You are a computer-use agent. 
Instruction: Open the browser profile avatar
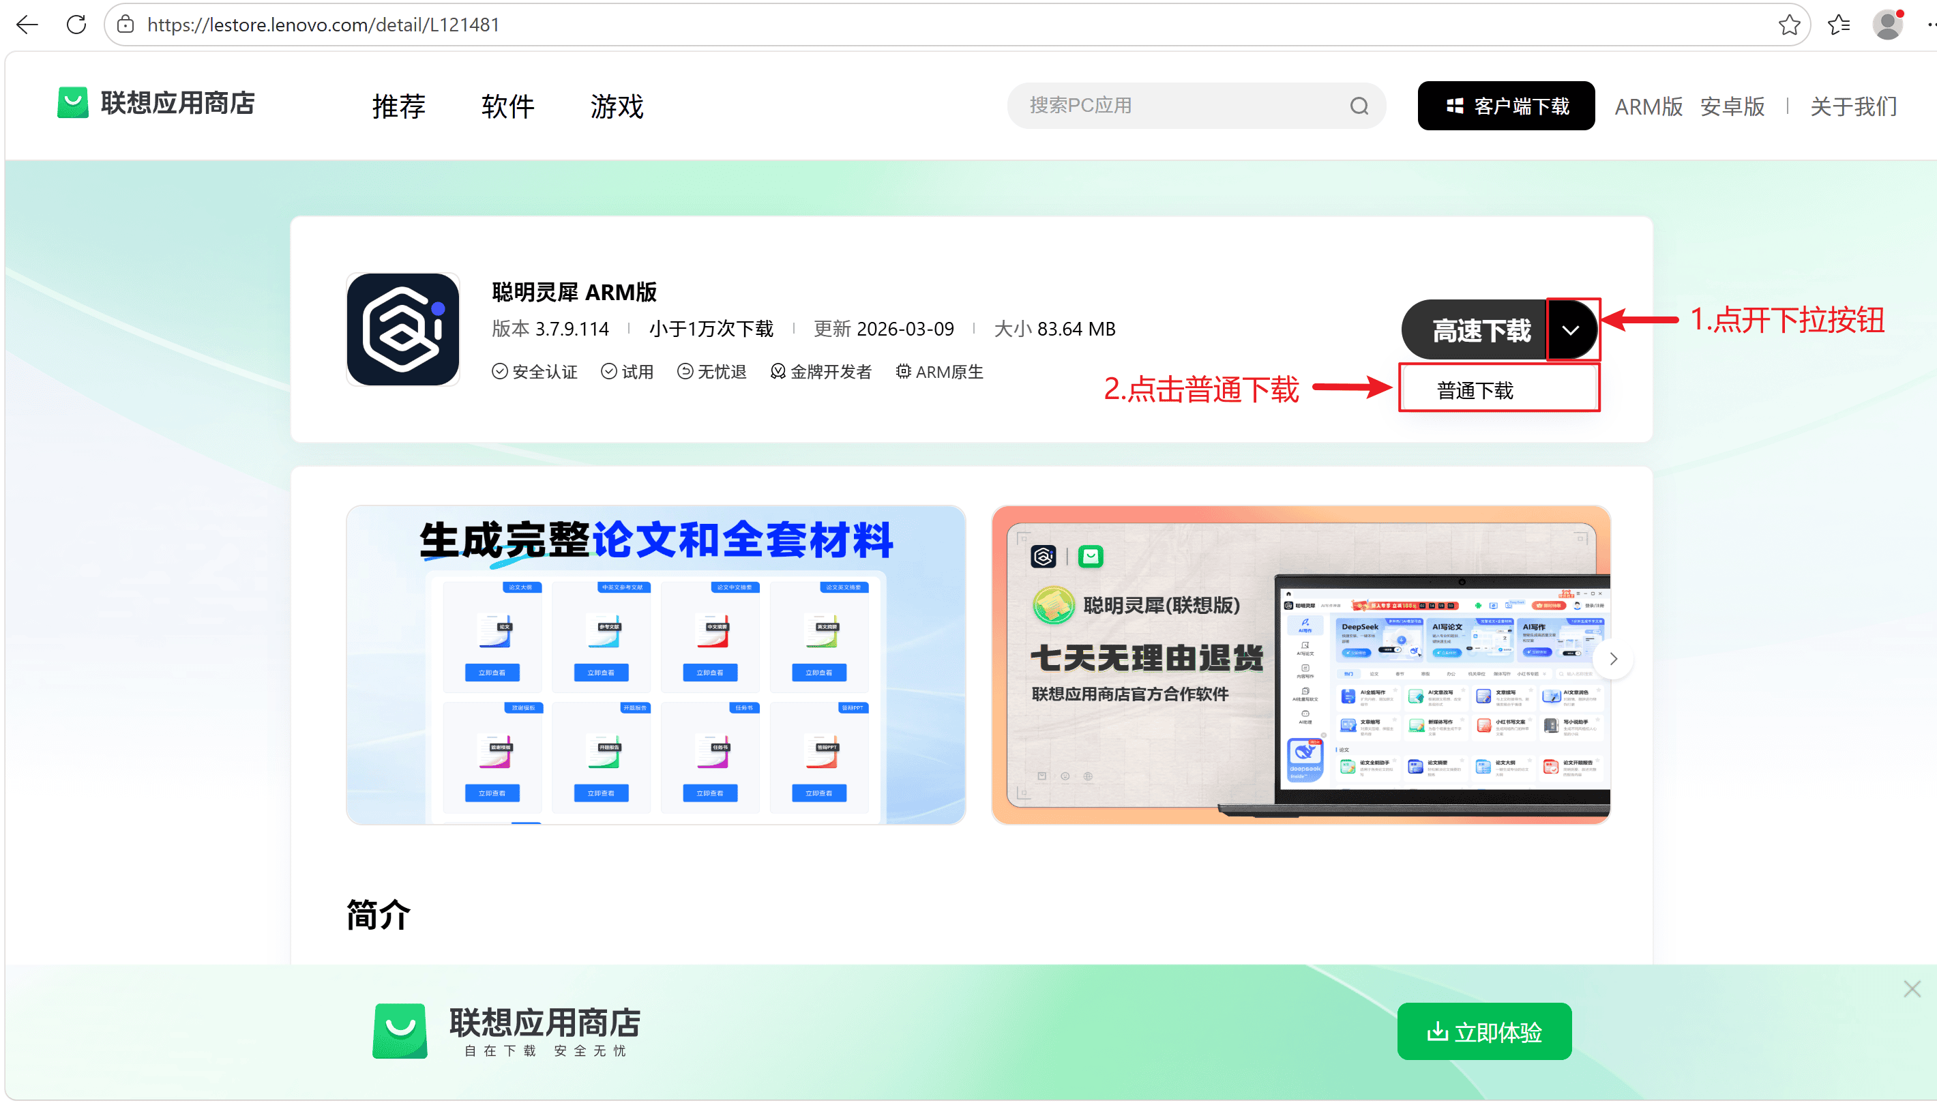[1888, 25]
